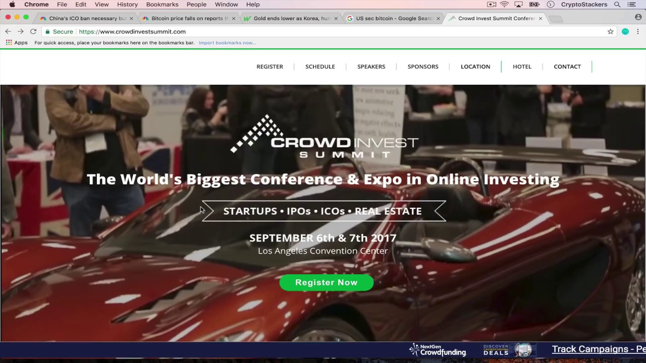Open the Window menu
Screen dimensions: 646x363
click(x=226, y=5)
